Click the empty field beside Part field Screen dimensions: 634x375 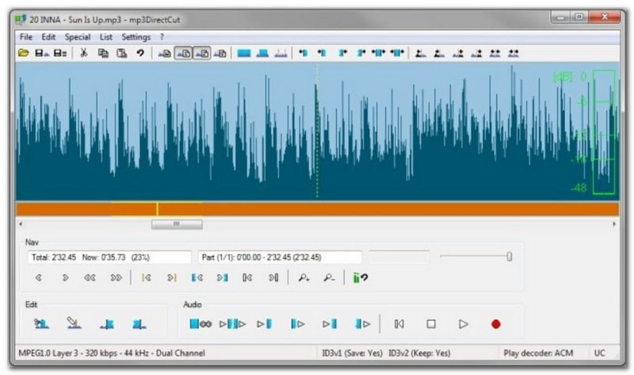click(399, 257)
